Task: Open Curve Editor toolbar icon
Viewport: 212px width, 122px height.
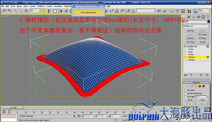Action: (177, 11)
